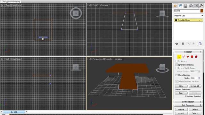Toggle Delete Isolated Vertices checkbox
205x115 pixels.
(176, 81)
